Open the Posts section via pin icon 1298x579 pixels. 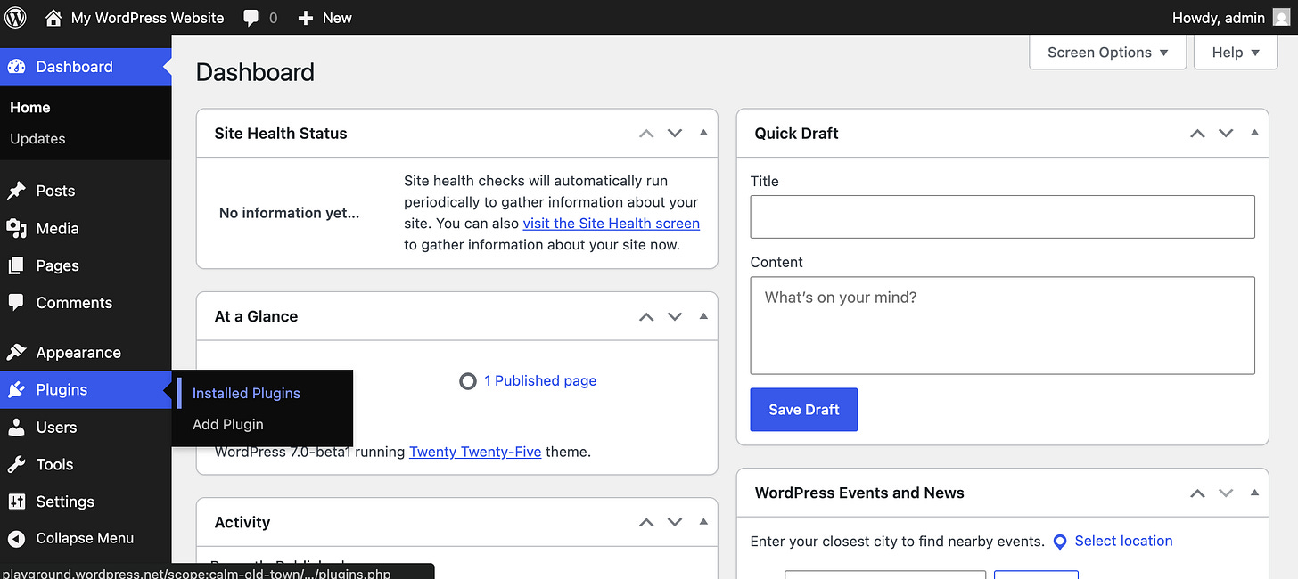[x=18, y=190]
